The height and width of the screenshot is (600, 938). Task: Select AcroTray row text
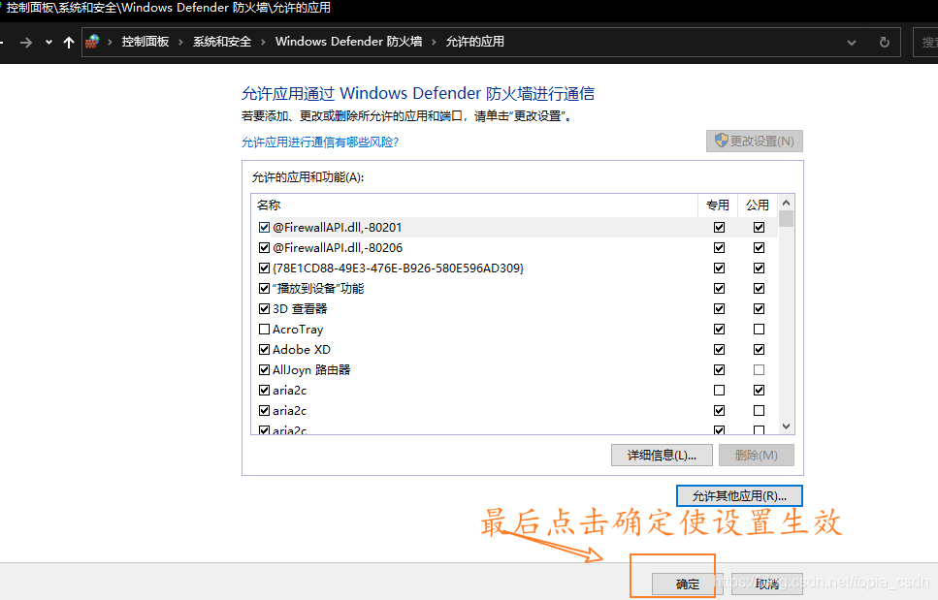click(298, 330)
